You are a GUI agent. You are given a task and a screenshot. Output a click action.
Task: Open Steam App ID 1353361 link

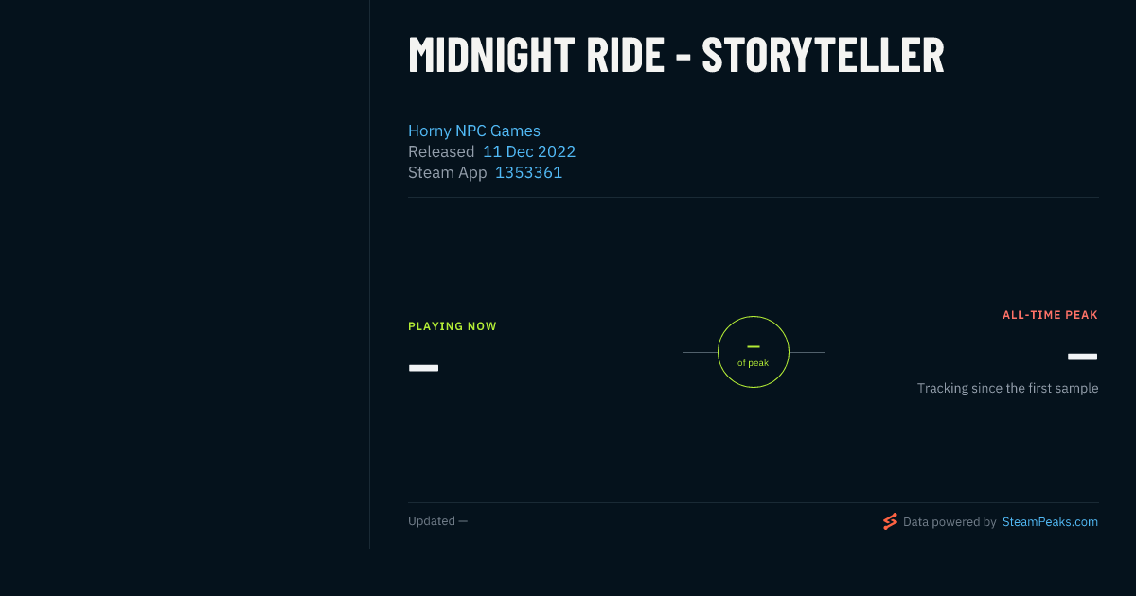pyautogui.click(x=528, y=172)
